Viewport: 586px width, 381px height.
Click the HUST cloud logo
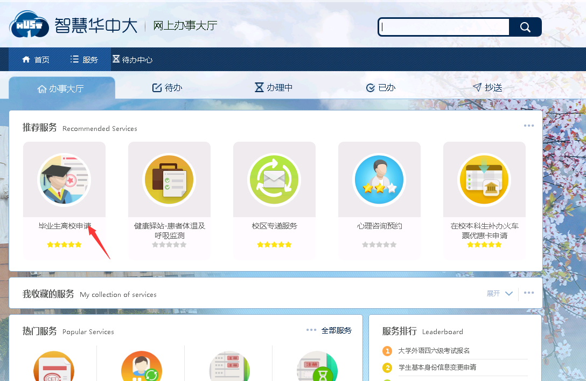coord(29,24)
